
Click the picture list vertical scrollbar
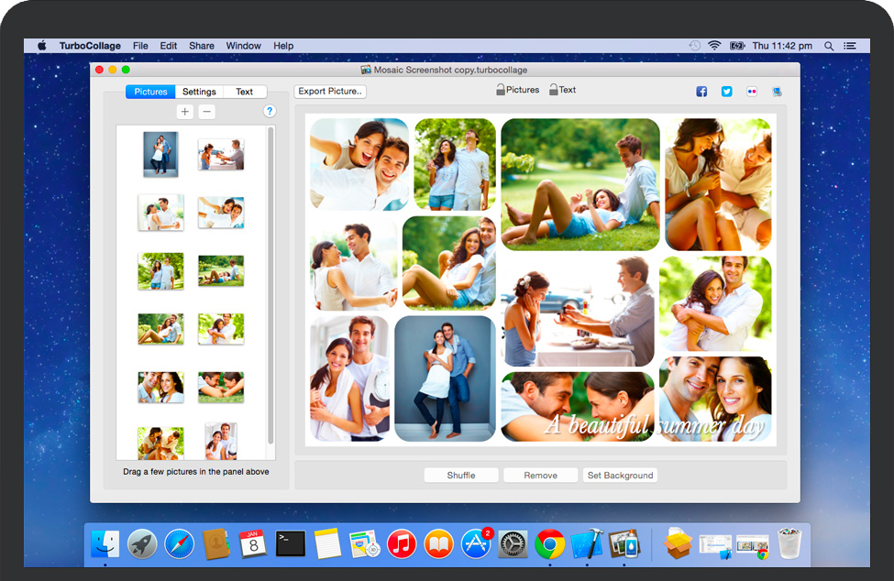click(270, 284)
